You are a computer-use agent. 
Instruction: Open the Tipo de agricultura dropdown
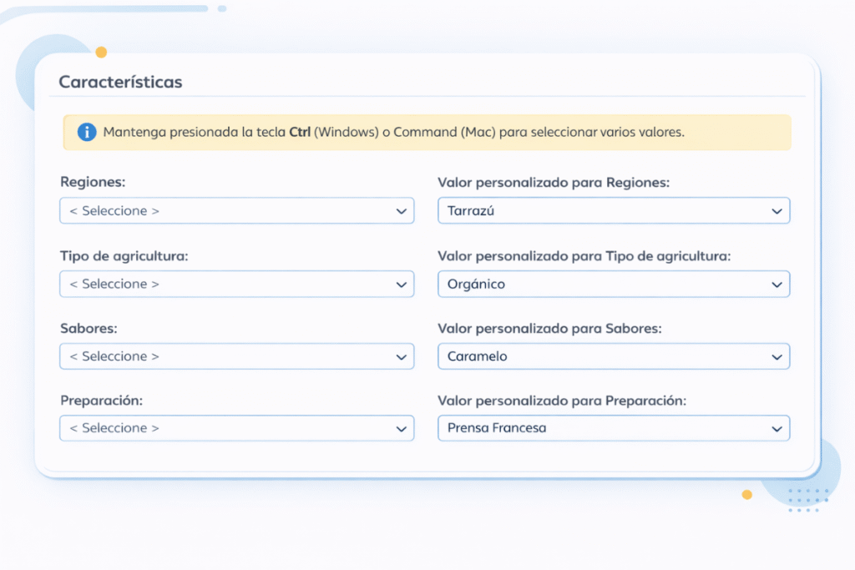(236, 284)
